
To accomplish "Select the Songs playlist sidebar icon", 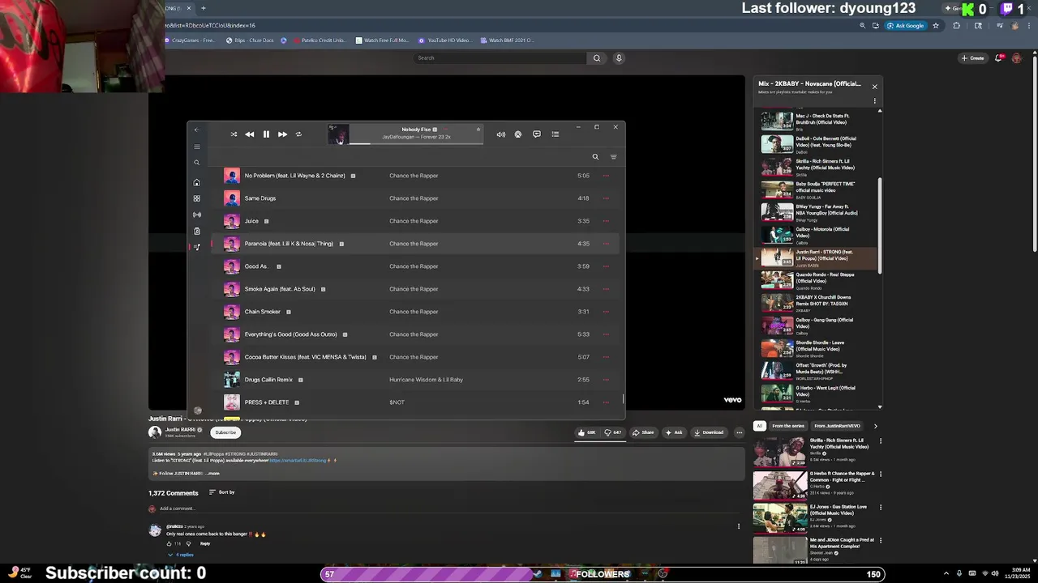I will click(196, 247).
